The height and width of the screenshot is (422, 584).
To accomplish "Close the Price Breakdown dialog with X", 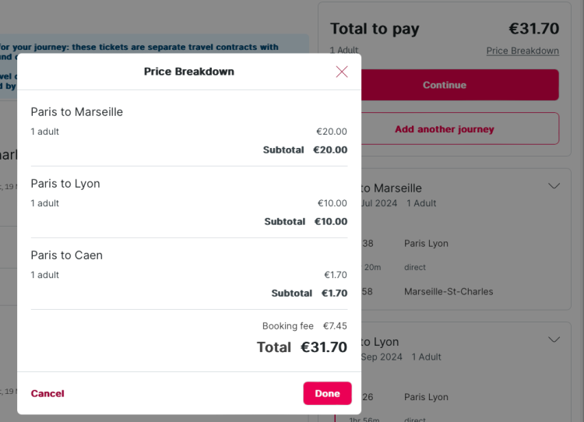I will pos(342,72).
